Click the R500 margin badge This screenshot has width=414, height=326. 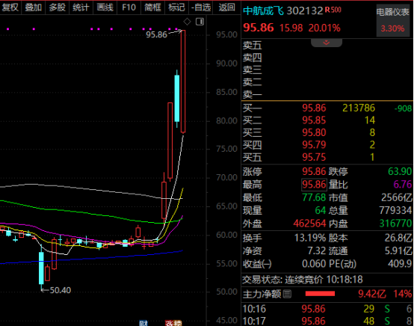click(x=333, y=10)
